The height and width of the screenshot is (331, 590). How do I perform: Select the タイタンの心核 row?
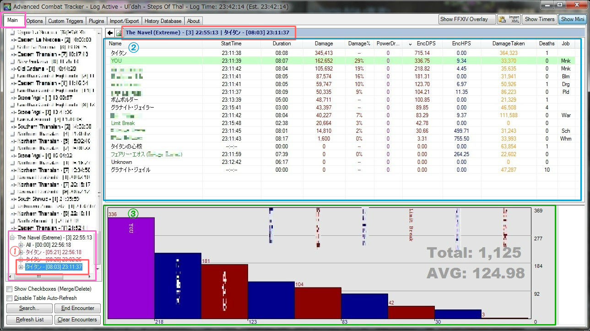coord(341,146)
